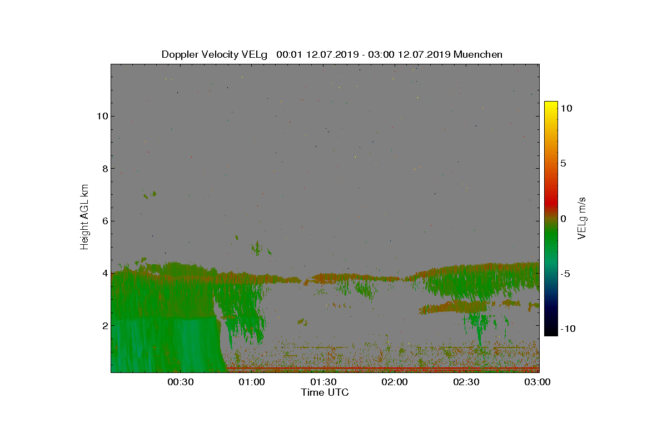The height and width of the screenshot is (444, 667).
Task: Click the colorbar tick label 5
Action: point(563,164)
